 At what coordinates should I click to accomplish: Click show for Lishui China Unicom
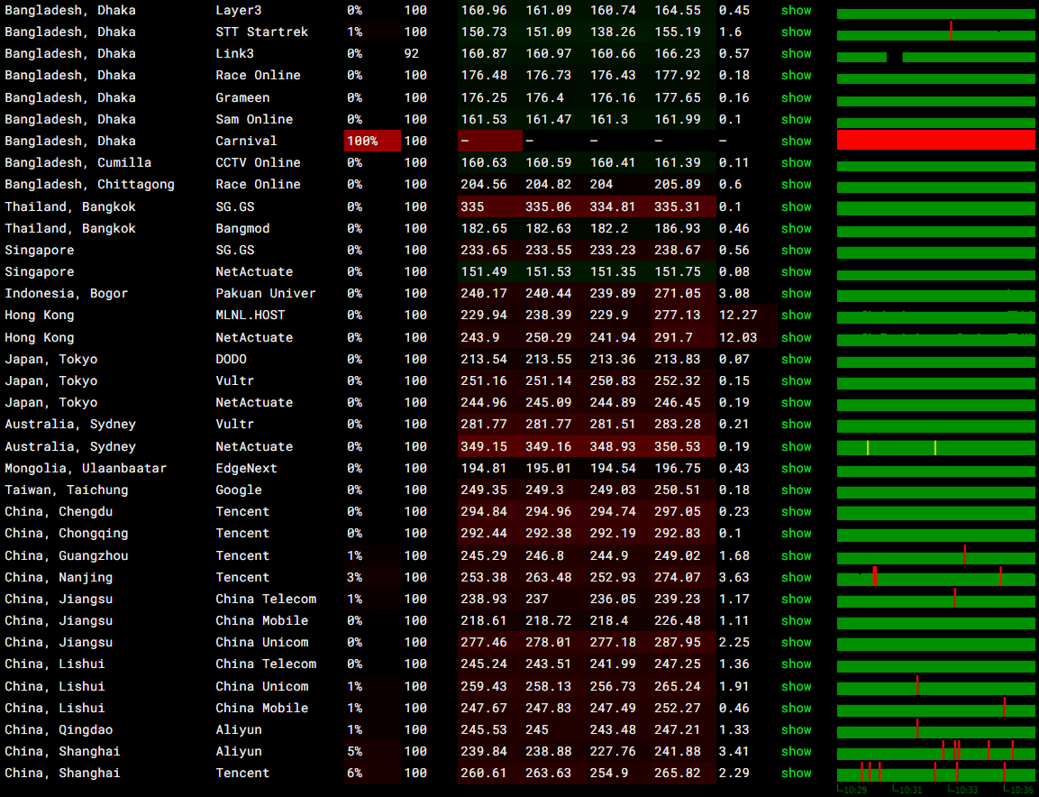(x=796, y=686)
